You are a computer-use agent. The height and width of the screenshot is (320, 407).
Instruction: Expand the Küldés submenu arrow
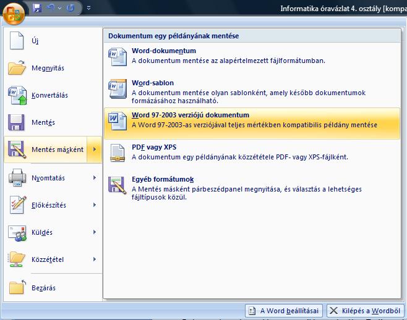point(95,232)
